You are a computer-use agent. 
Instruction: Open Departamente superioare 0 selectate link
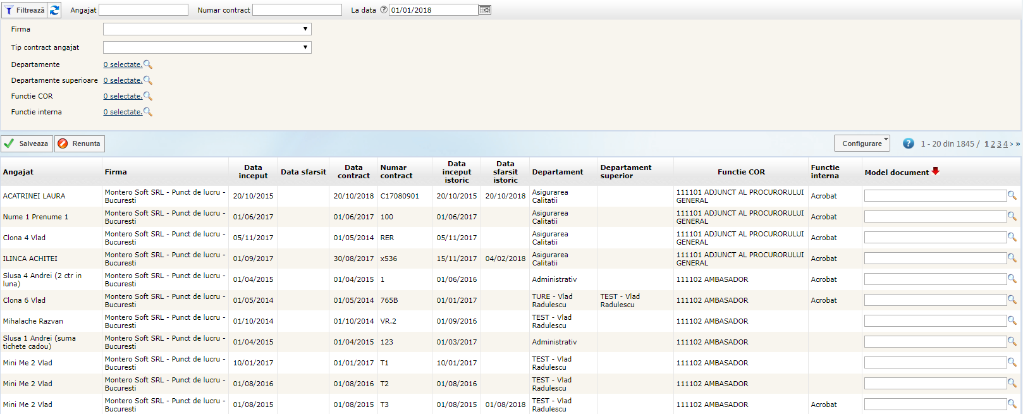[x=123, y=80]
